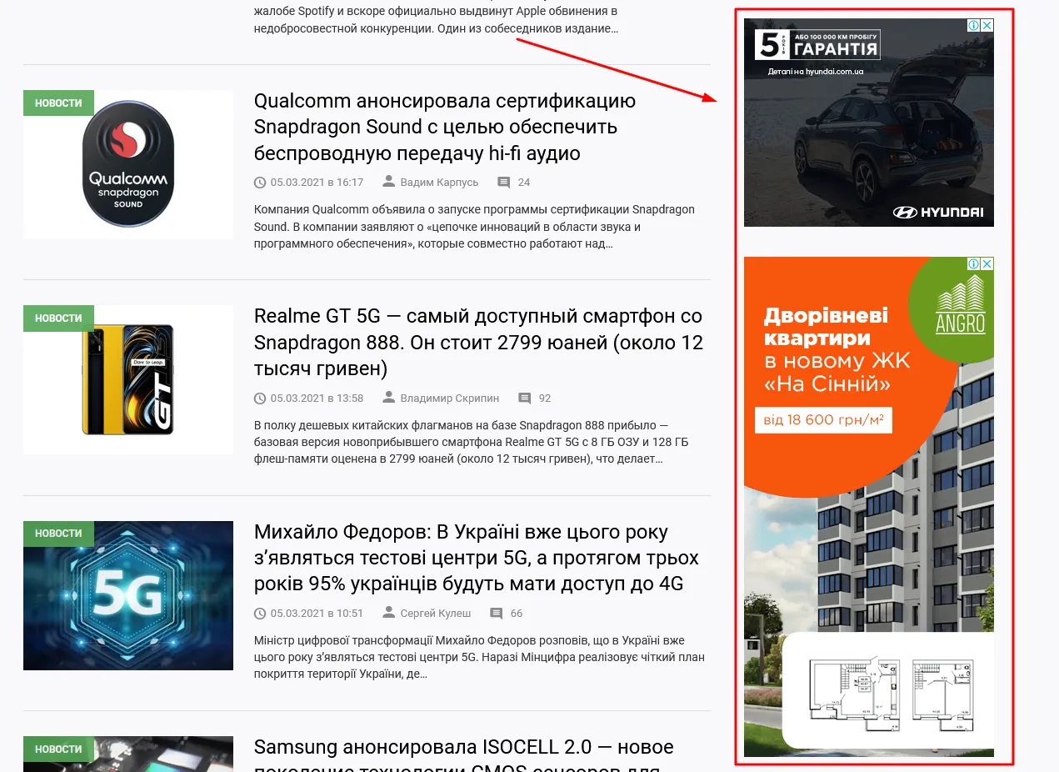Open author Владимир Скрипин profile
The width and height of the screenshot is (1059, 772).
(x=450, y=399)
